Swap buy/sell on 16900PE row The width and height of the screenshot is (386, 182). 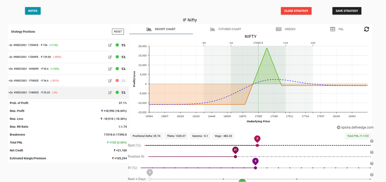[123, 69]
